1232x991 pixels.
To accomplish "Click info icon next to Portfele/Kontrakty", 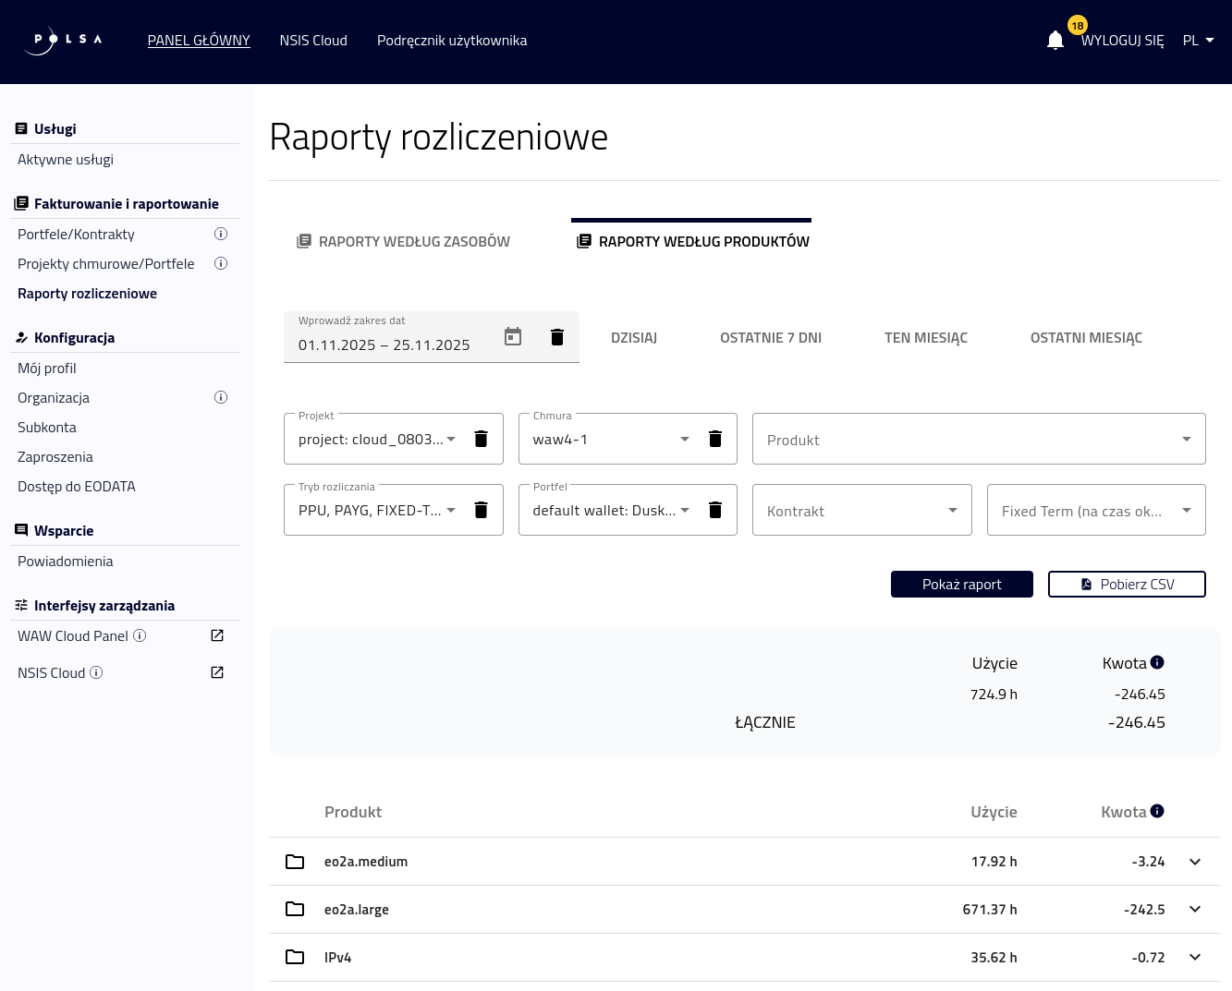I will pos(221,234).
